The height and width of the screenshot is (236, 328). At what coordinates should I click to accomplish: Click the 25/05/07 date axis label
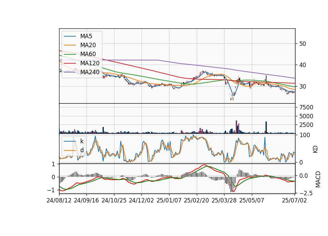(x=252, y=200)
